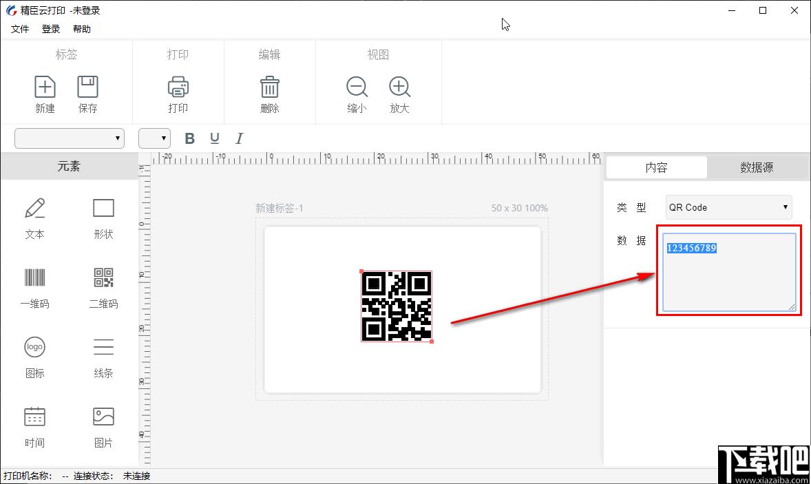Expand the QR Code type dropdown

pos(728,207)
